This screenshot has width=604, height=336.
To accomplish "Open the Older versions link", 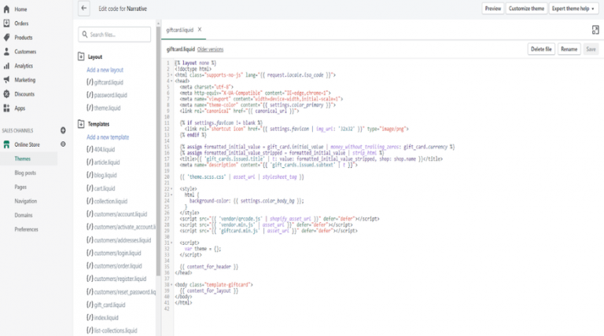I will pos(210,49).
